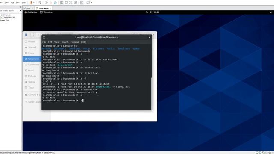The height and width of the screenshot is (154, 274).
Task: Select Shared VMs in library
Action: [5, 20]
